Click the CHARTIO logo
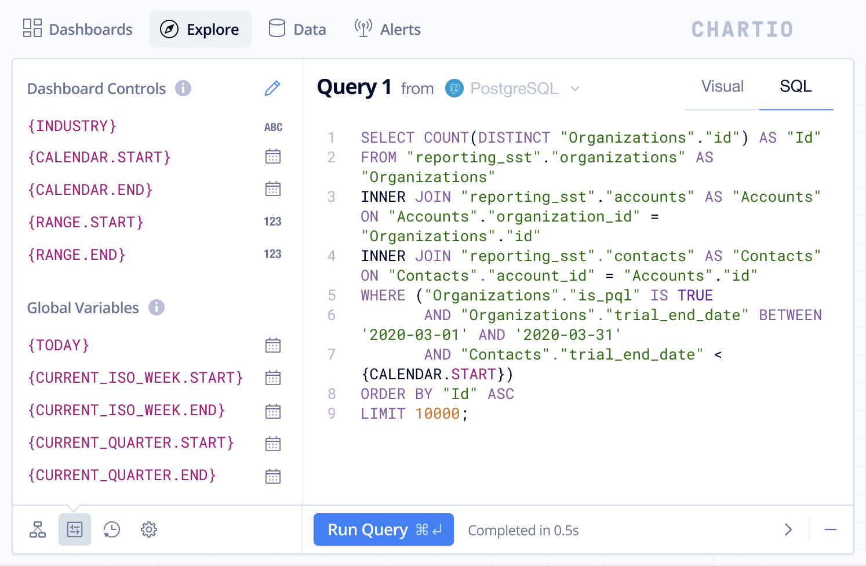This screenshot has width=866, height=566. [742, 30]
